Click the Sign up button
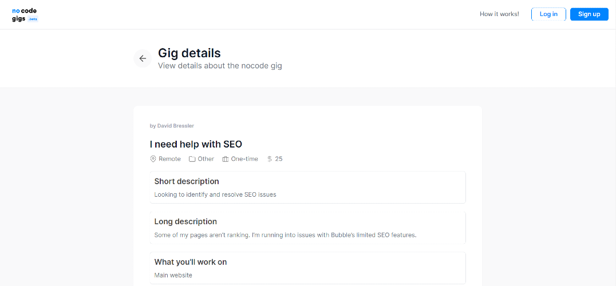The image size is (616, 286). pyautogui.click(x=589, y=14)
